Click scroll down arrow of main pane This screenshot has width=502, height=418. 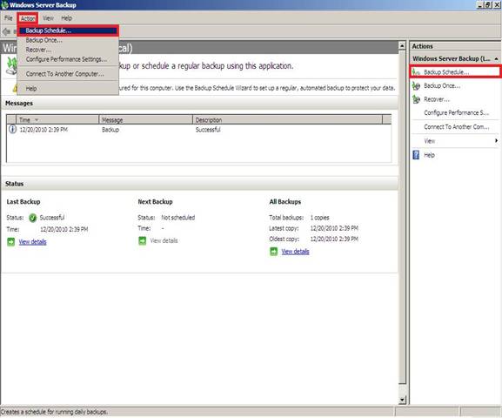pos(402,400)
